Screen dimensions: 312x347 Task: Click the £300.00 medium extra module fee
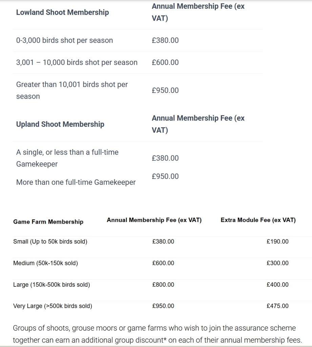(x=277, y=263)
